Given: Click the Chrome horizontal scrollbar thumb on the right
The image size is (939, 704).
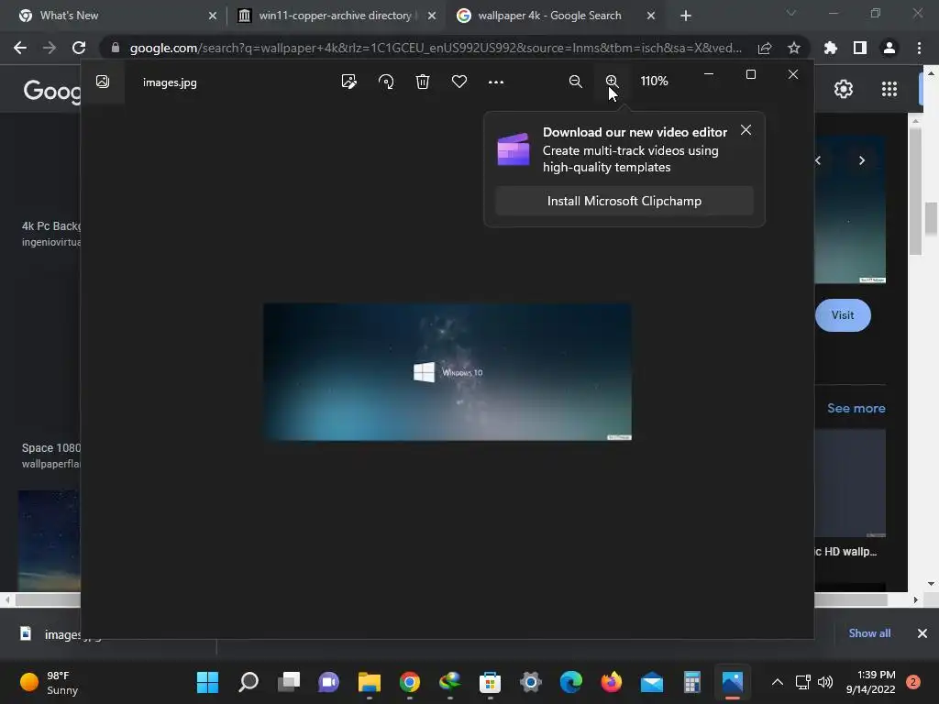Looking at the screenshot, I should [850, 599].
